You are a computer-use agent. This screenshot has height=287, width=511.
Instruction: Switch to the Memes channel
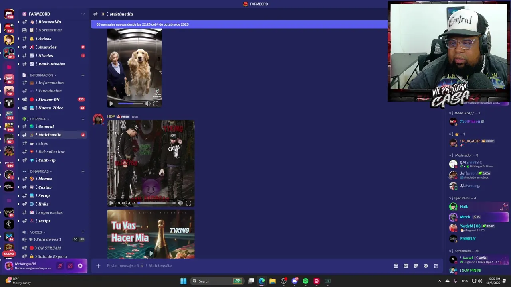(53, 179)
